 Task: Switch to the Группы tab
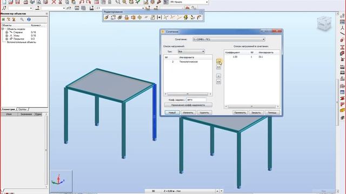(23, 109)
